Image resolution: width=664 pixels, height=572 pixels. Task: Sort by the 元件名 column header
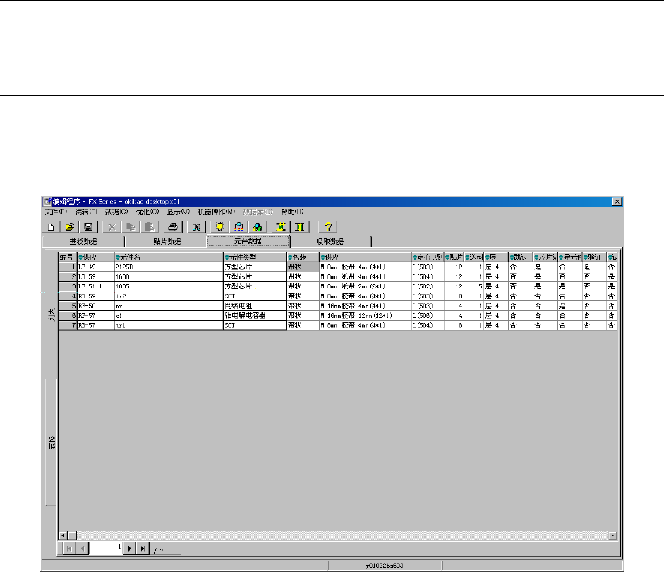click(x=169, y=257)
